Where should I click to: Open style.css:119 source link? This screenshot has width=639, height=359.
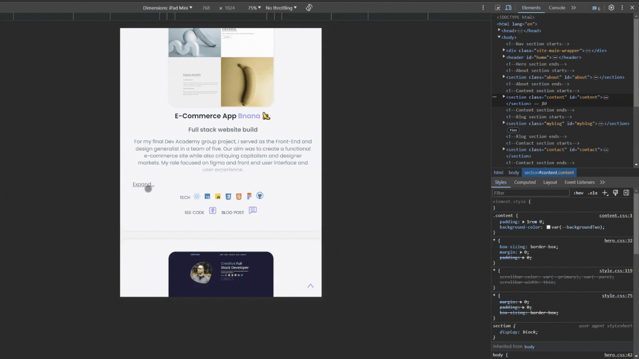(616, 271)
